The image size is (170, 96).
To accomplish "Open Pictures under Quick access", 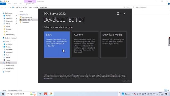I will point(8,24).
